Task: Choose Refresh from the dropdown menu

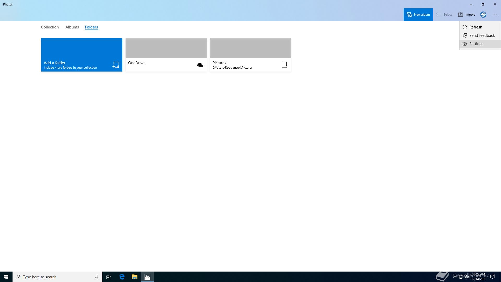Action: 475,27
